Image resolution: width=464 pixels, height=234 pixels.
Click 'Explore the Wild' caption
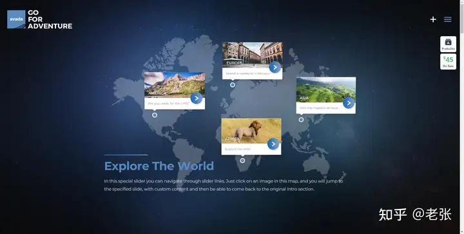tap(237, 149)
